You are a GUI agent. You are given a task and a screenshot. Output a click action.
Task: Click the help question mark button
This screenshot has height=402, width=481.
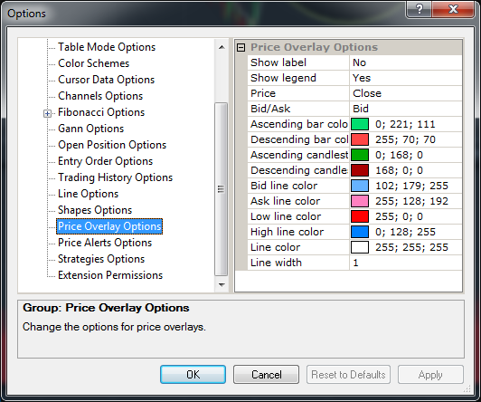click(419, 9)
